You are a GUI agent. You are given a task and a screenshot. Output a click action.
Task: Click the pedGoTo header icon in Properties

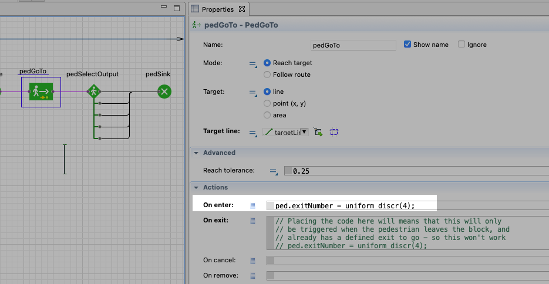197,25
